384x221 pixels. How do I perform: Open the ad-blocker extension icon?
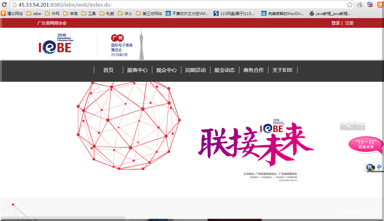(370, 5)
